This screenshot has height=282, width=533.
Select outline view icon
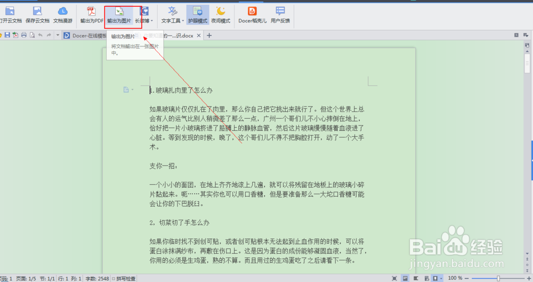[x=416, y=278]
